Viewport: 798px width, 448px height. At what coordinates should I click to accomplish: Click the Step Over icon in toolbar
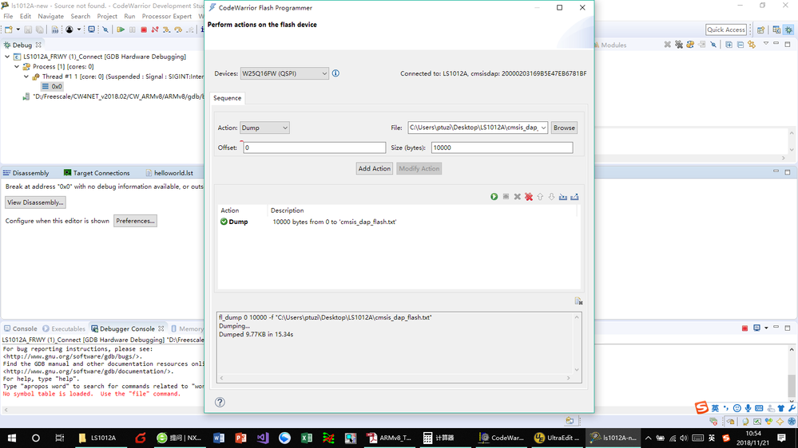point(178,29)
